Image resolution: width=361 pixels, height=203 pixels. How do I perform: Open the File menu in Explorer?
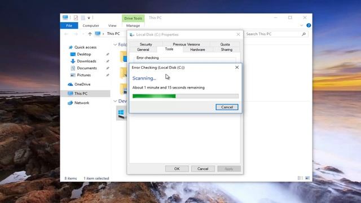pos(69,25)
